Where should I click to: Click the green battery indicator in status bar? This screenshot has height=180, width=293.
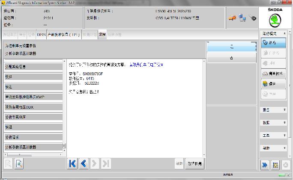coord(282,175)
